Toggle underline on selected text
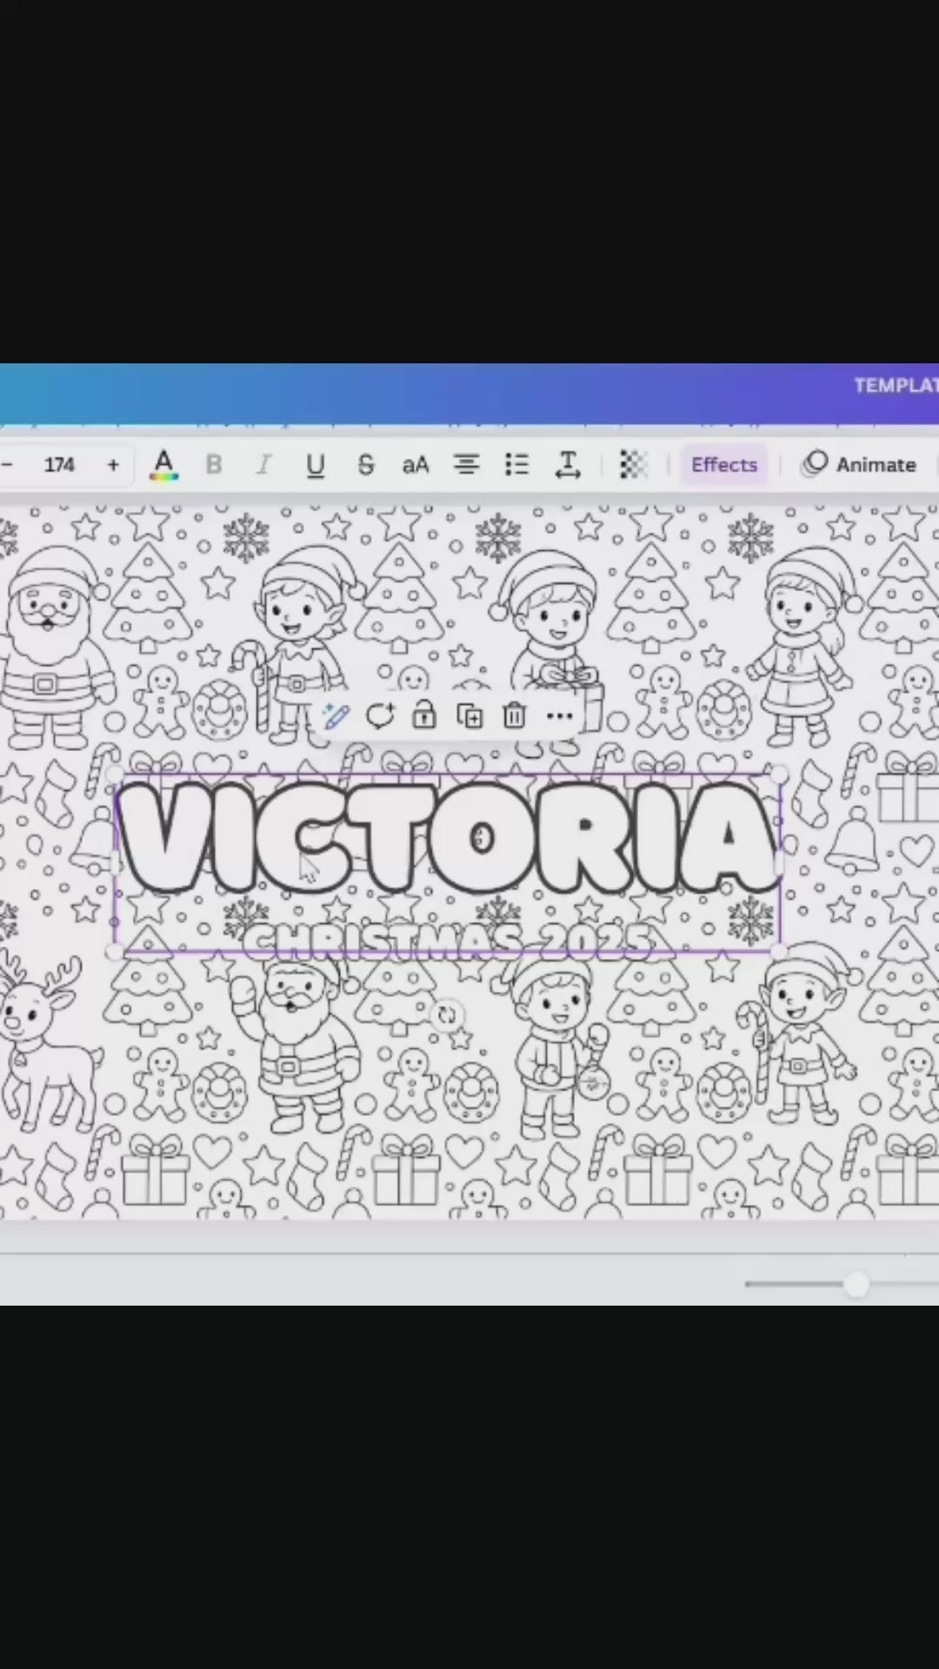 (315, 465)
